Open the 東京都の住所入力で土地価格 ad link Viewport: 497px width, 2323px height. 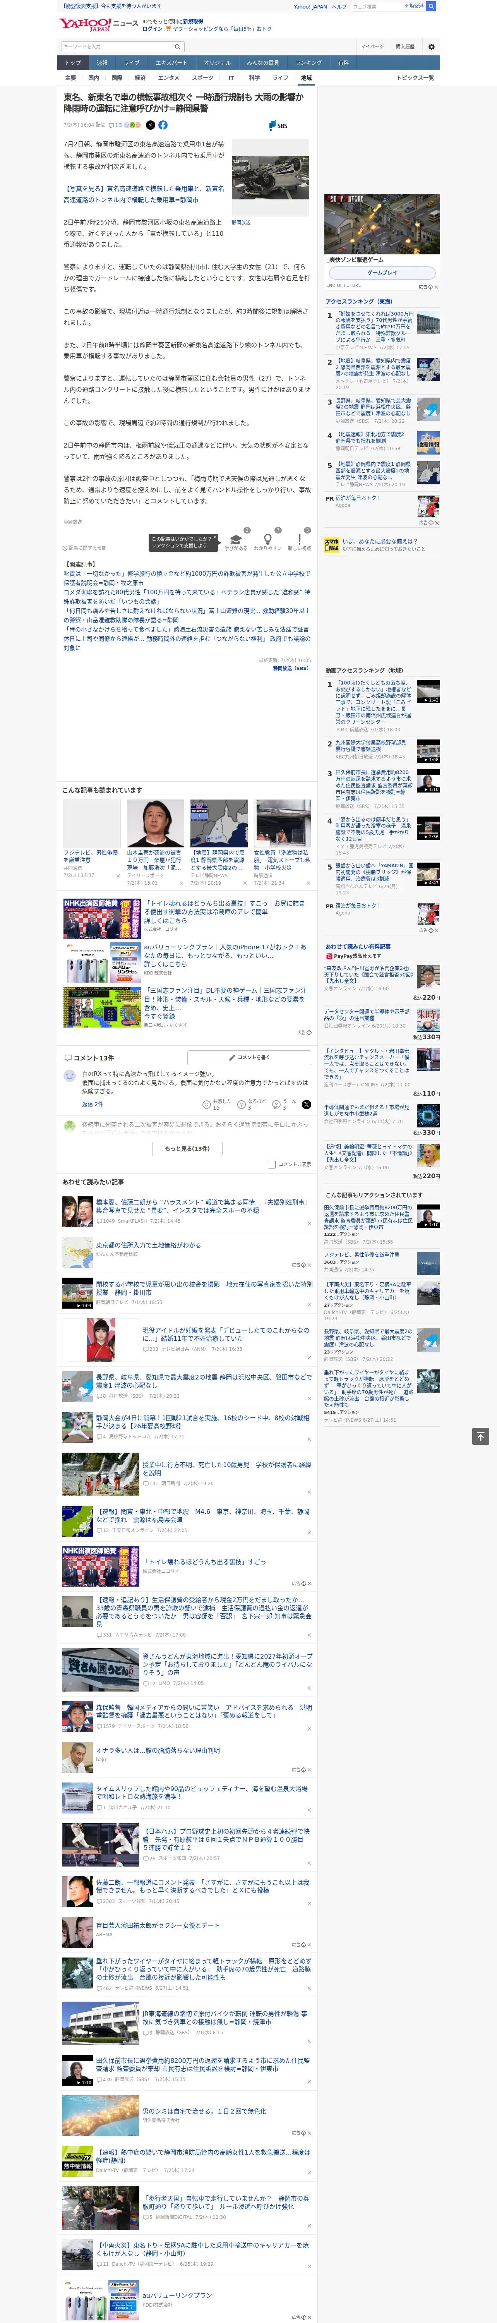point(149,1246)
